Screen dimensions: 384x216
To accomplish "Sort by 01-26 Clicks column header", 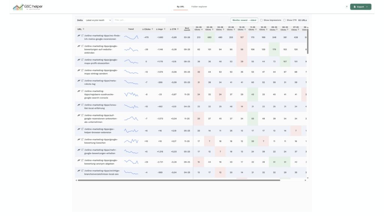I will (231, 28).
